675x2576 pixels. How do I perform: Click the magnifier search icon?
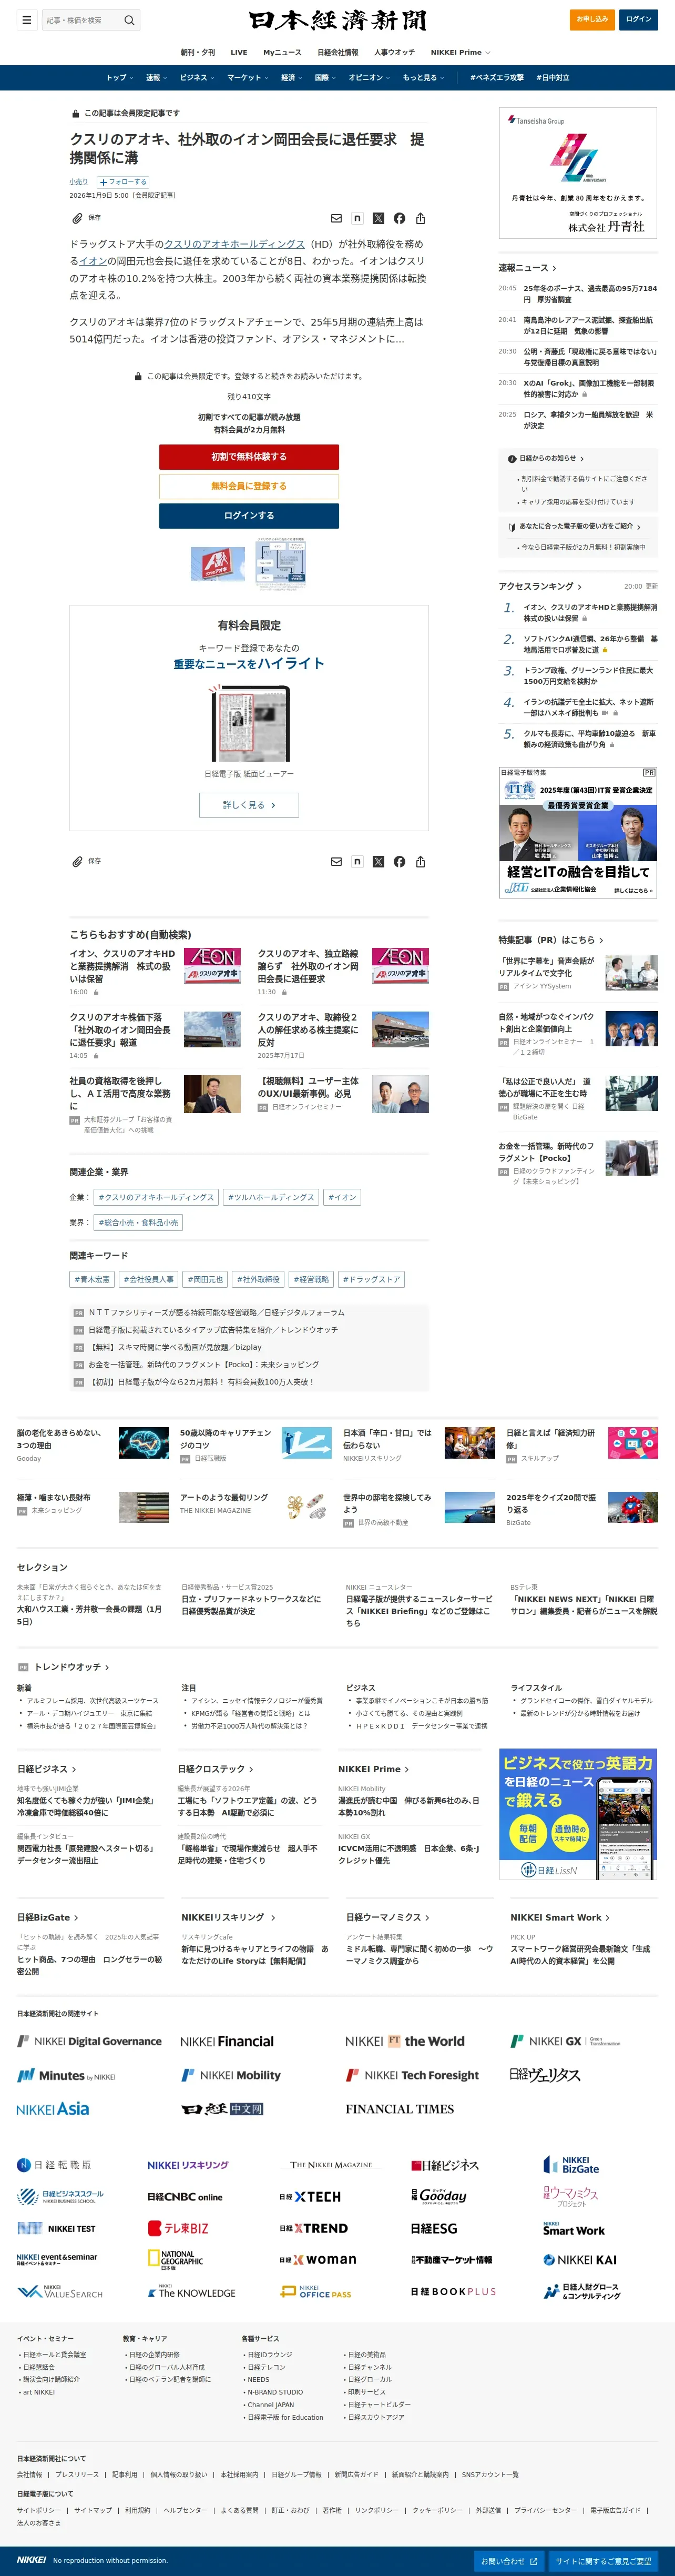[129, 20]
